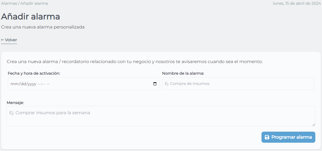Click the Añadir alarma breadcrumb item

(34, 4)
